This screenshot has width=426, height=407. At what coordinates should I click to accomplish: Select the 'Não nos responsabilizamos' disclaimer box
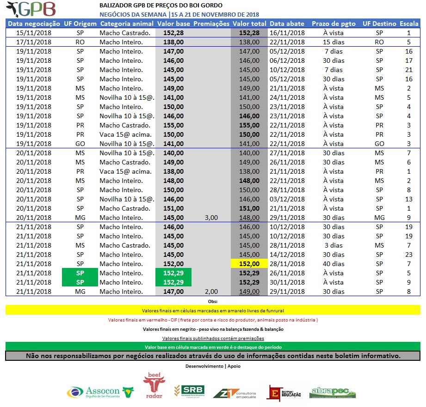pyautogui.click(x=213, y=356)
